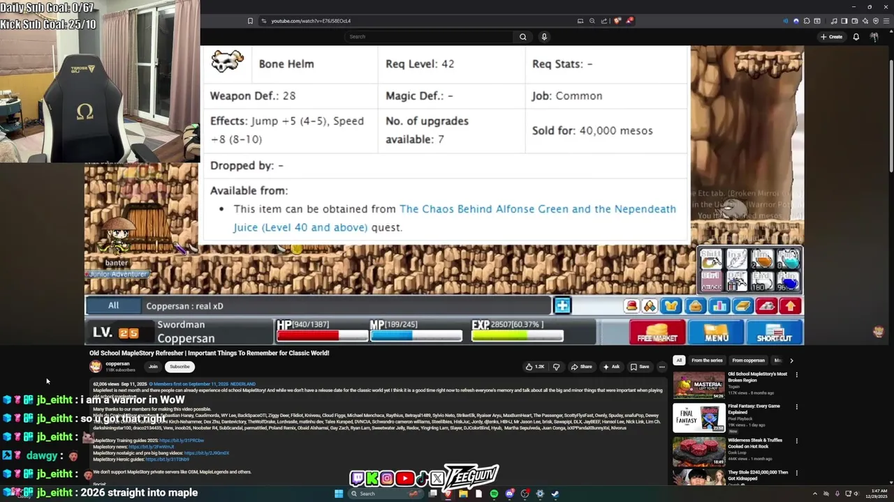Viewport: 894px width, 502px height.
Task: Click the blue MP bar
Action: 416,336
